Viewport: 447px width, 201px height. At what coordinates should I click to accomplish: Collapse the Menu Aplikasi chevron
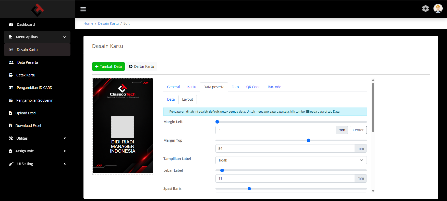click(65, 37)
